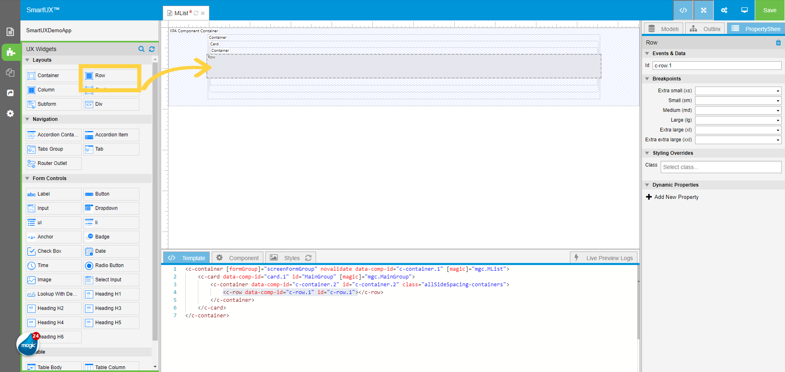Switch to the Outline panel tab

[x=705, y=29]
